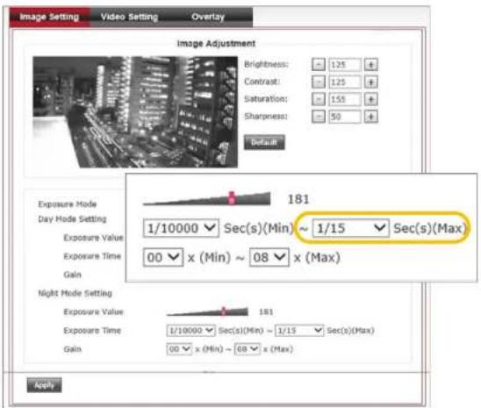
Task: Click the Apply button
Action: tap(45, 385)
